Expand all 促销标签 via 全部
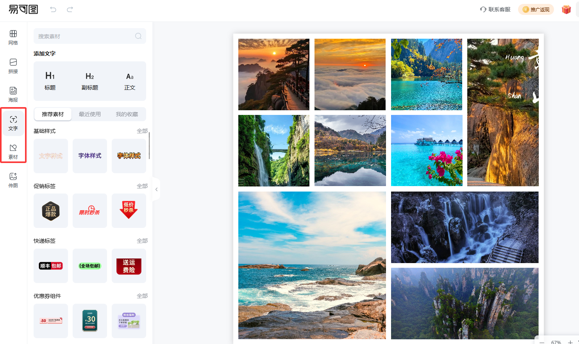579x344 pixels. click(x=142, y=186)
